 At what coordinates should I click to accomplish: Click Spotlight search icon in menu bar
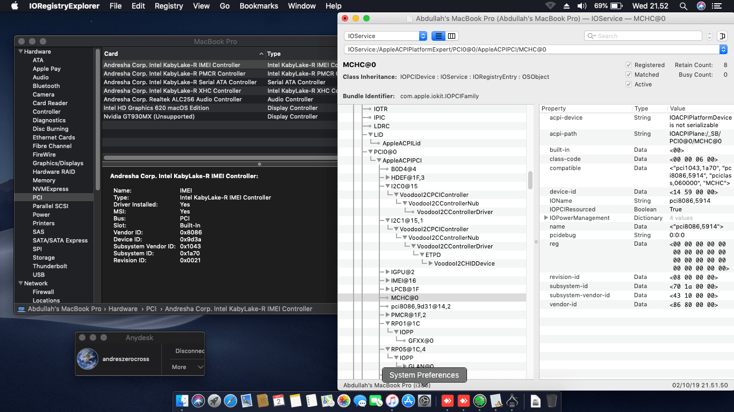[x=683, y=6]
